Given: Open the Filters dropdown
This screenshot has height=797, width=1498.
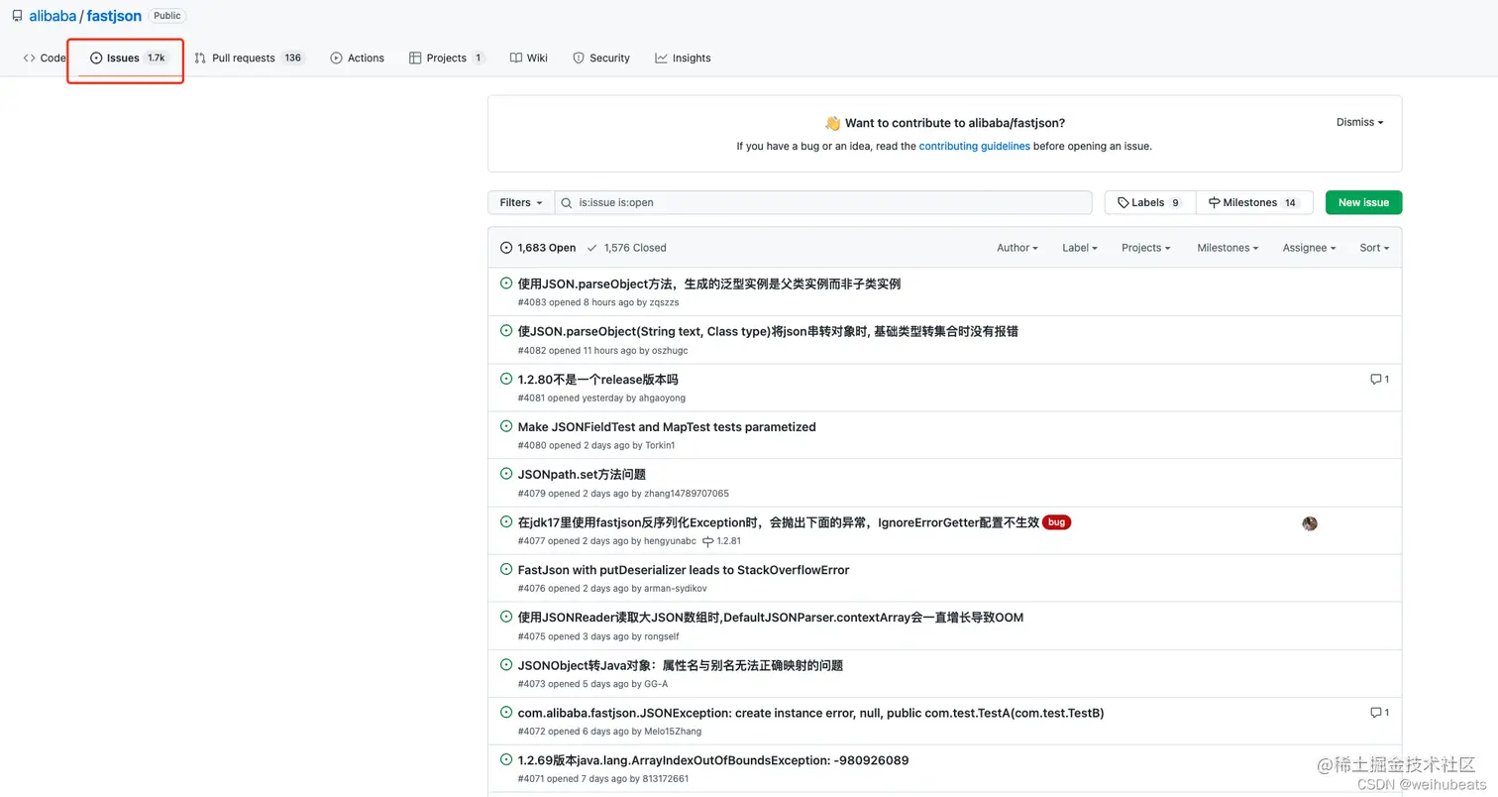Looking at the screenshot, I should pyautogui.click(x=521, y=202).
